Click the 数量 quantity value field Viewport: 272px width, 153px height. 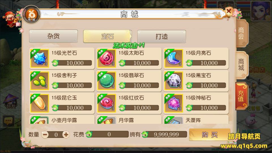tap(56, 135)
